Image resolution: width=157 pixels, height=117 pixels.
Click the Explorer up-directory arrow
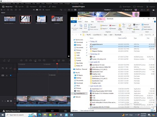pos(81,35)
